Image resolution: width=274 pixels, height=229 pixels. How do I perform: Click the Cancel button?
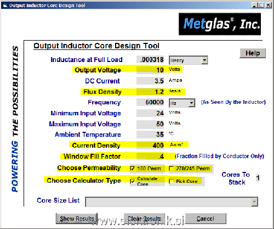click(206, 219)
